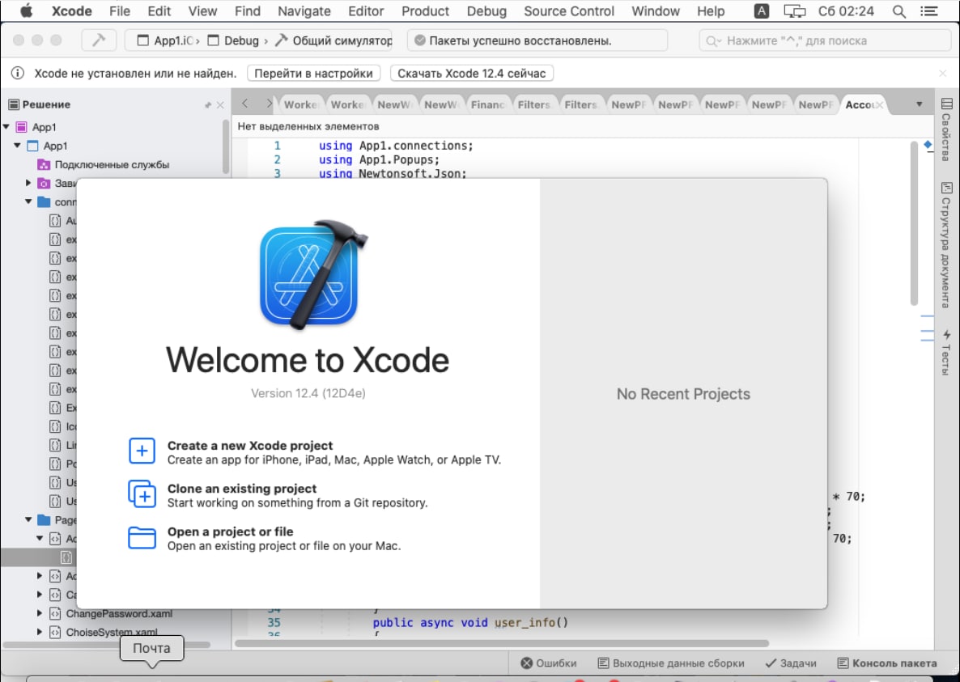
Task: Open the Editor menu
Action: pos(366,11)
